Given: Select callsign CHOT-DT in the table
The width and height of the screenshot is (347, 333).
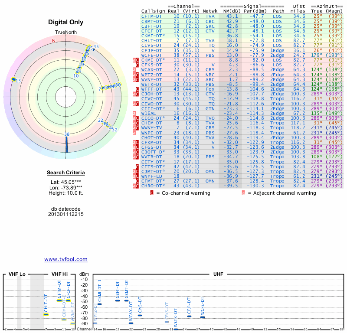Looking at the screenshot, I should [151, 137].
